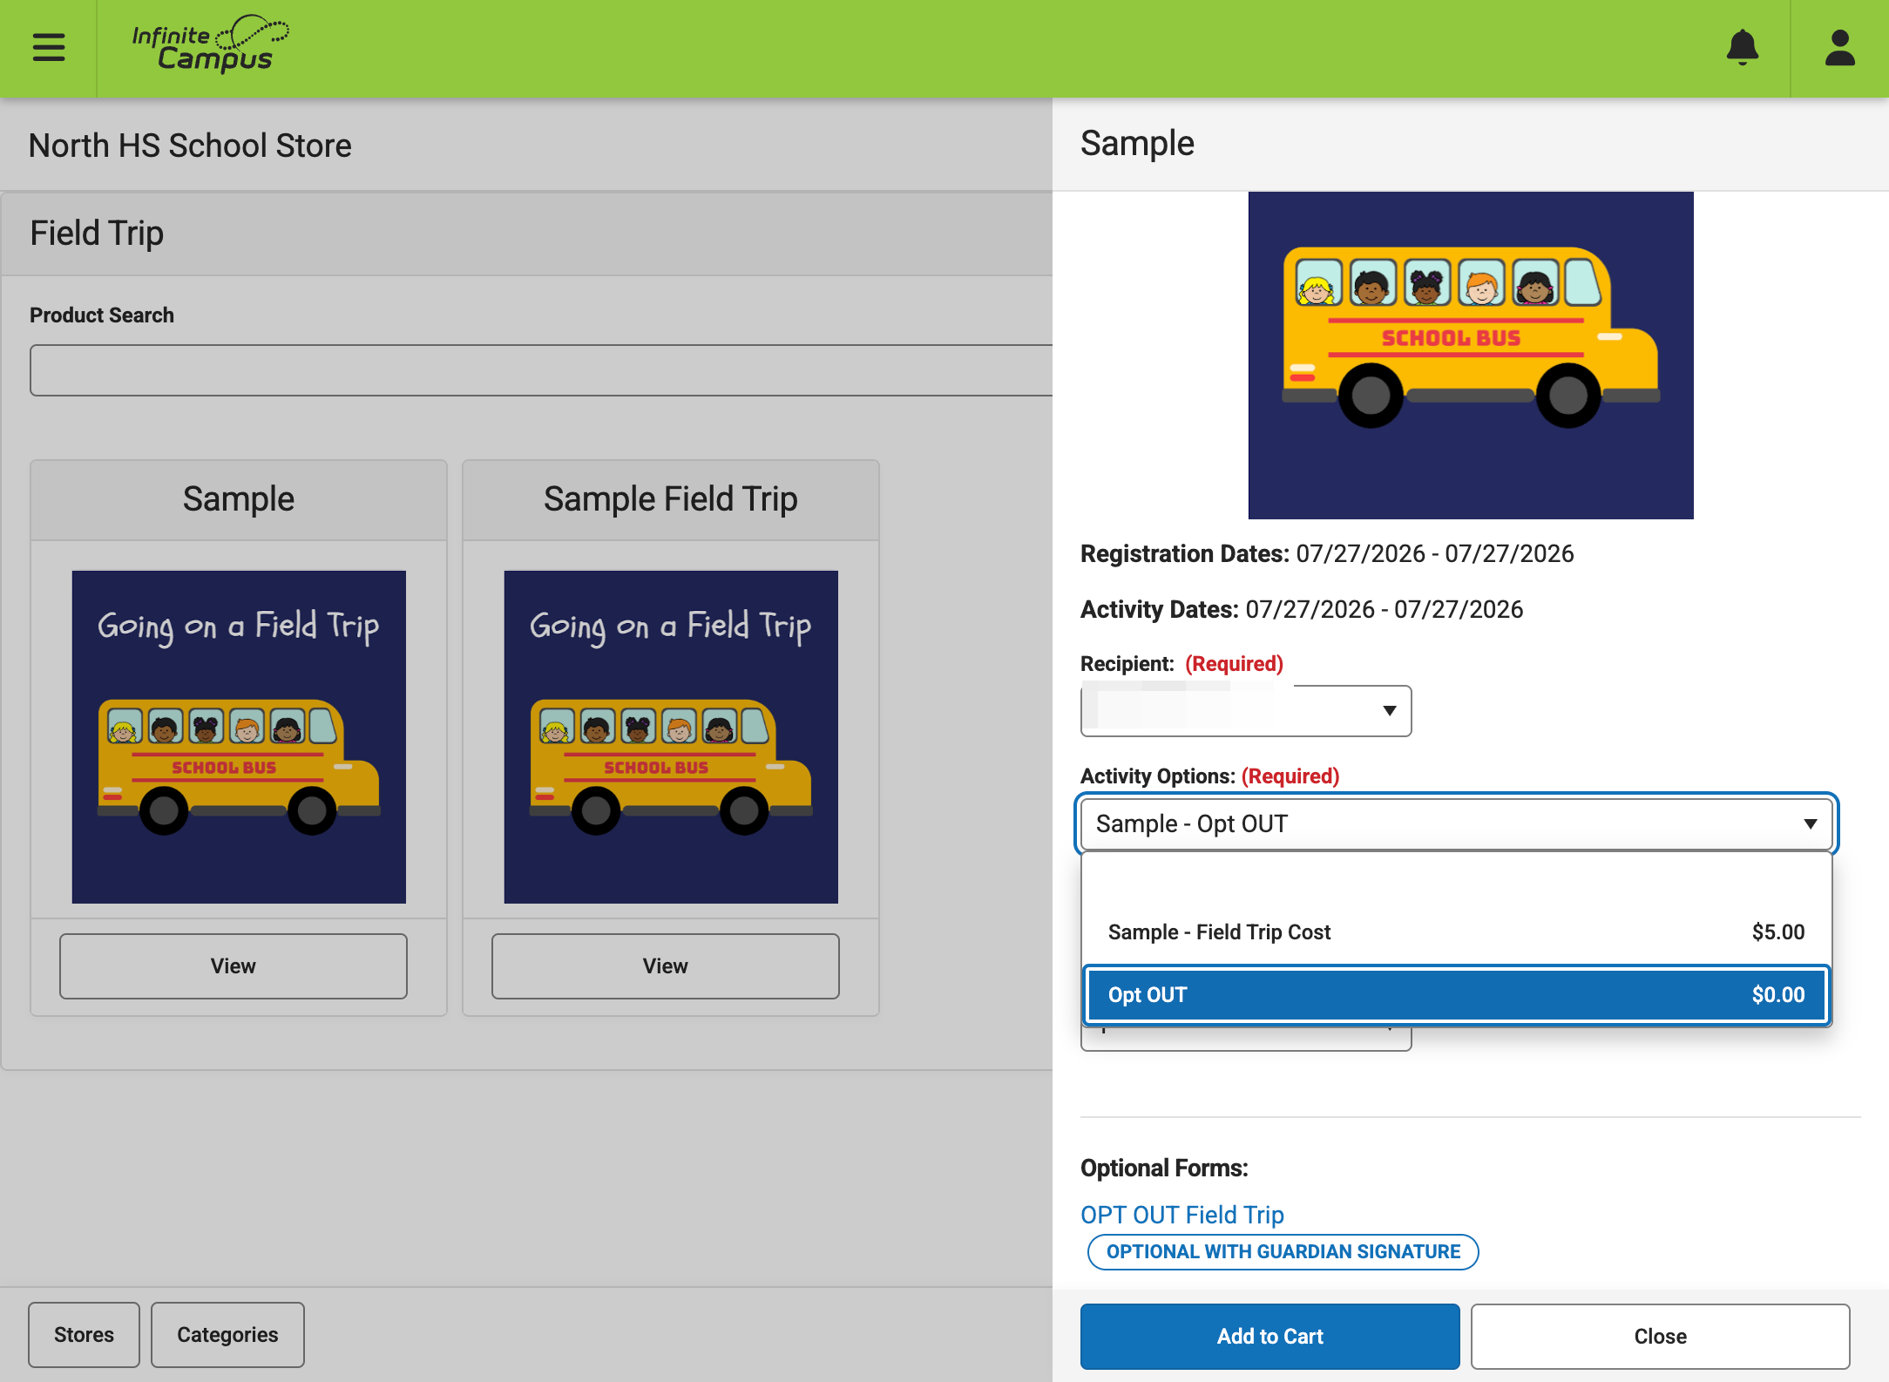Click the Activity Dates text
The height and width of the screenshot is (1382, 1889).
click(1302, 609)
